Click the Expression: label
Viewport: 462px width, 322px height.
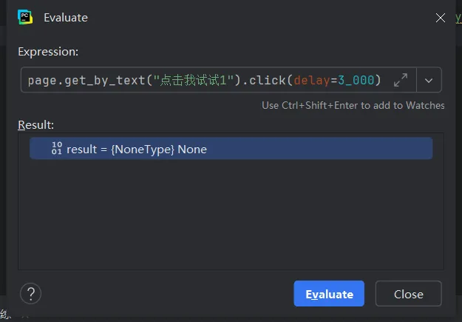pos(48,52)
